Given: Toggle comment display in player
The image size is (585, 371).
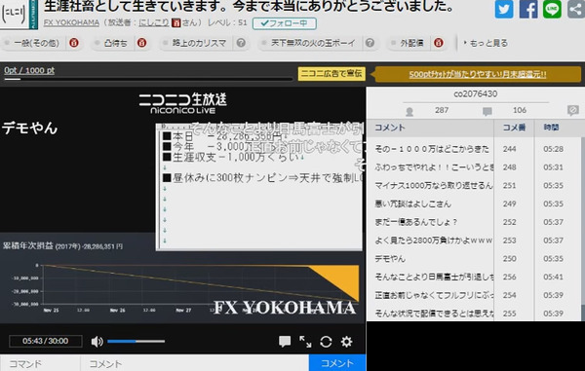Looking at the screenshot, I should coord(285,341).
